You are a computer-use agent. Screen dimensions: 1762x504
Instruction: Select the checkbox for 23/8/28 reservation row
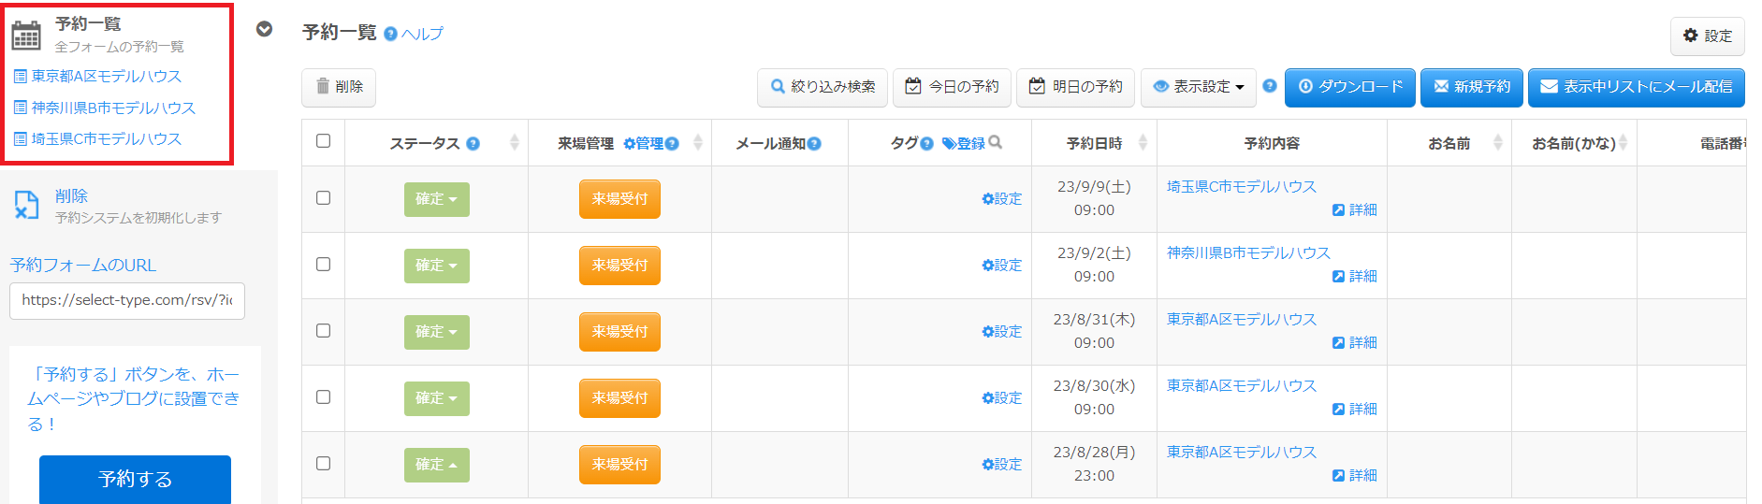coord(324,464)
